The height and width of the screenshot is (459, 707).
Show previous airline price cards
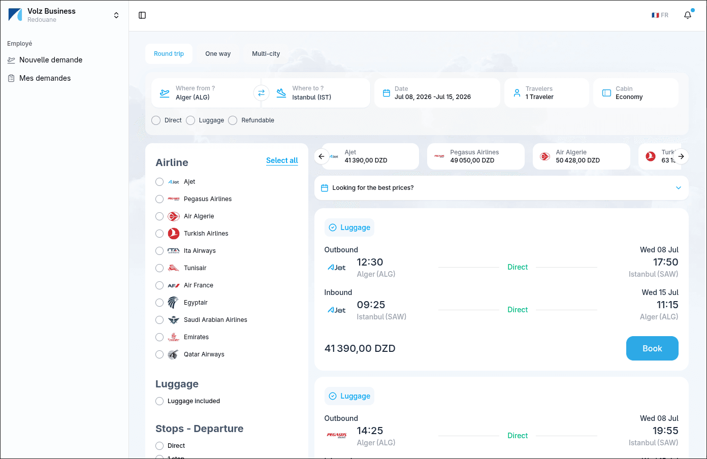322,156
